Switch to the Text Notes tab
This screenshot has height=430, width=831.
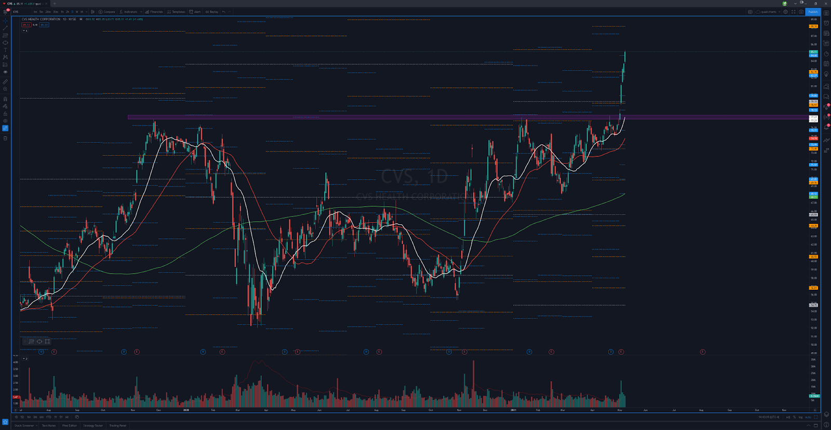49,425
